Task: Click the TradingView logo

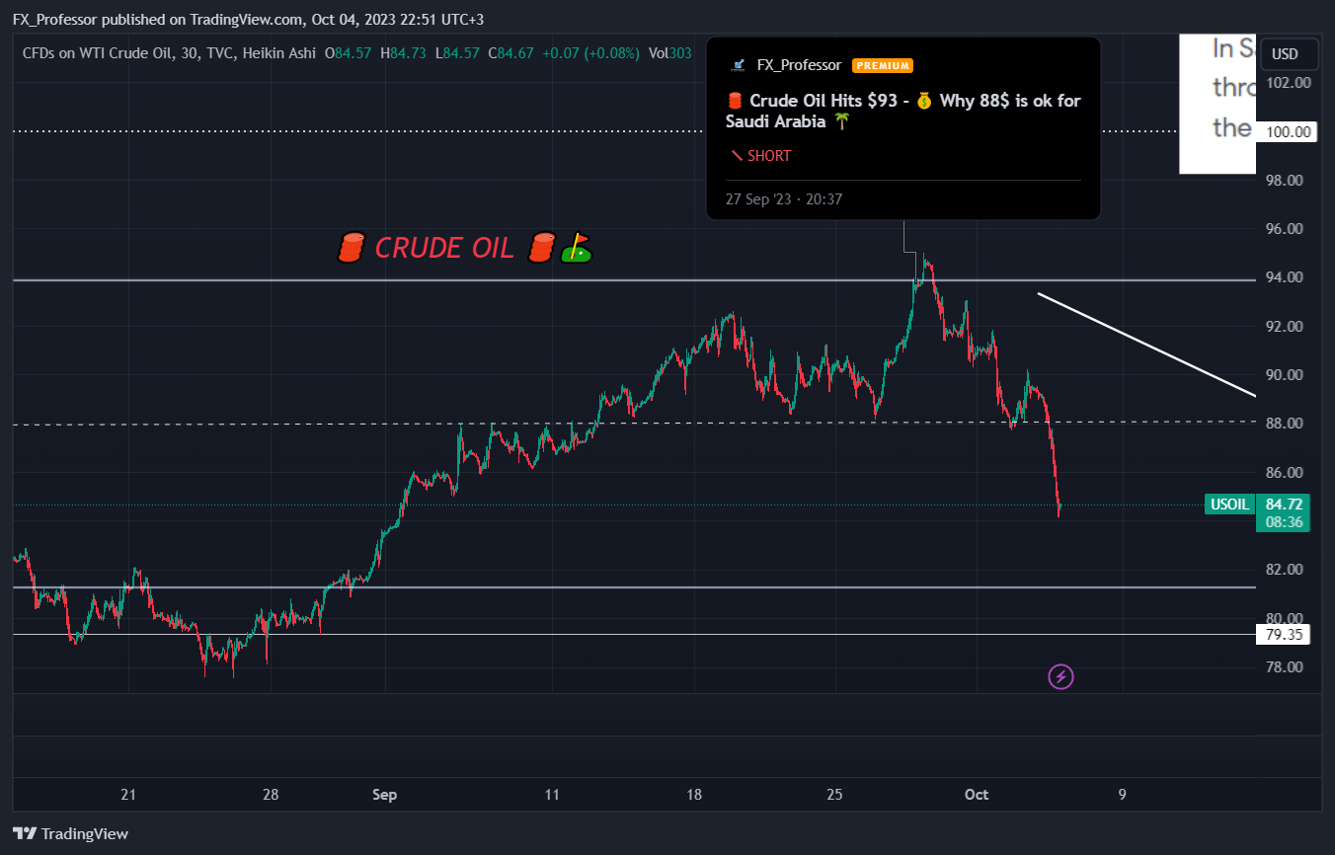Action: pyautogui.click(x=70, y=833)
